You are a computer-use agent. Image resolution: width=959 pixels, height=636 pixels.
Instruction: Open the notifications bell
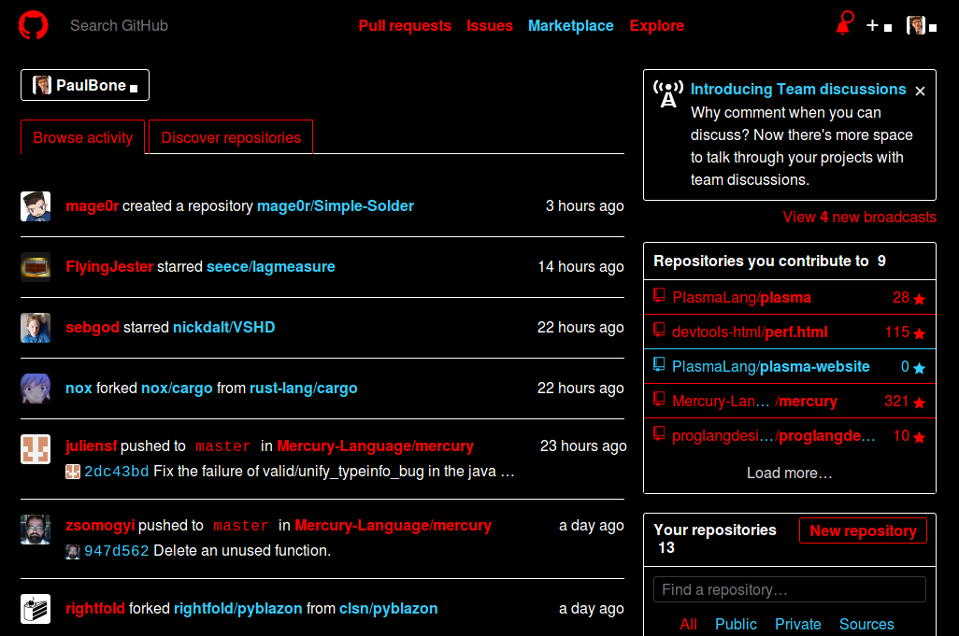click(843, 25)
